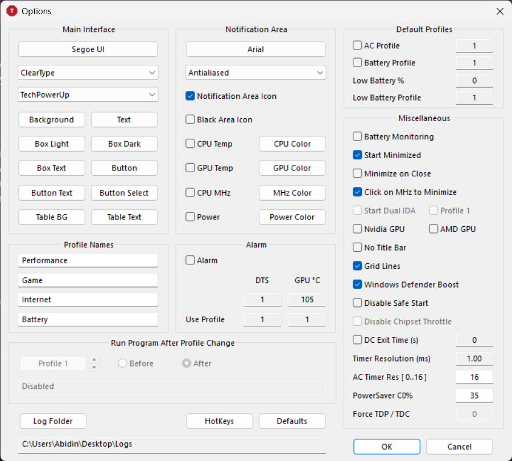Open MHz Color picker

click(292, 193)
